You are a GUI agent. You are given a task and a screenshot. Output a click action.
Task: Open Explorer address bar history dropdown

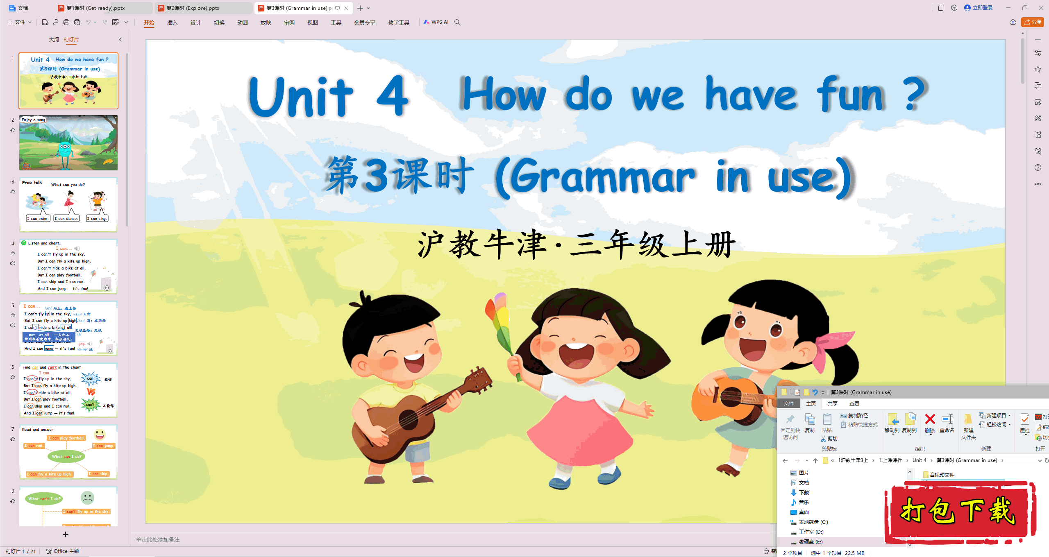tap(1040, 460)
